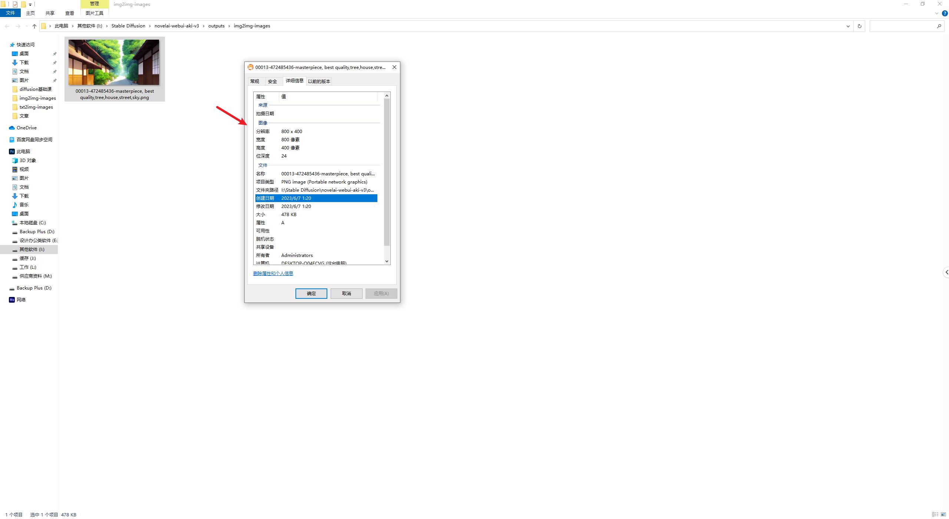Expand the address bar history dropdown
949x519 pixels.
coord(848,26)
